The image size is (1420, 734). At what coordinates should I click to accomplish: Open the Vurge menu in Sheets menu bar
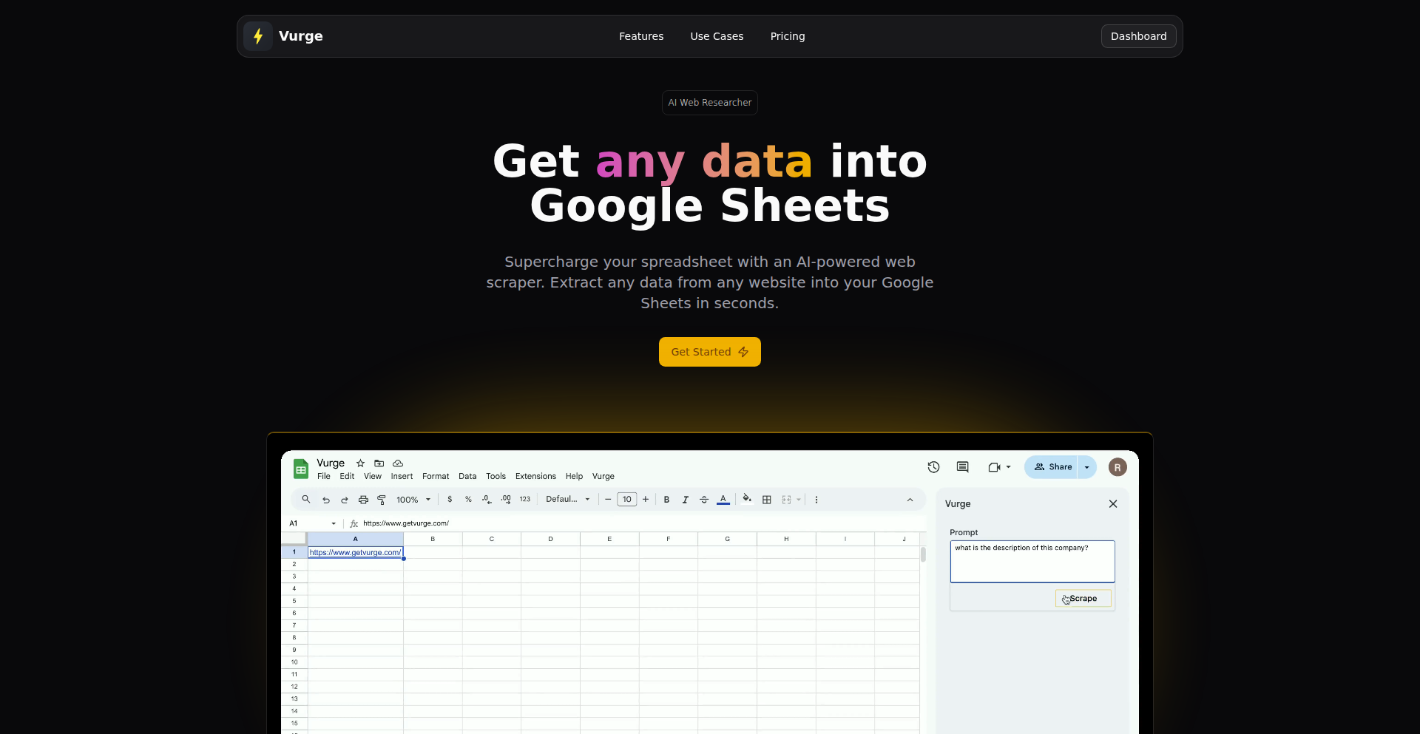point(603,477)
